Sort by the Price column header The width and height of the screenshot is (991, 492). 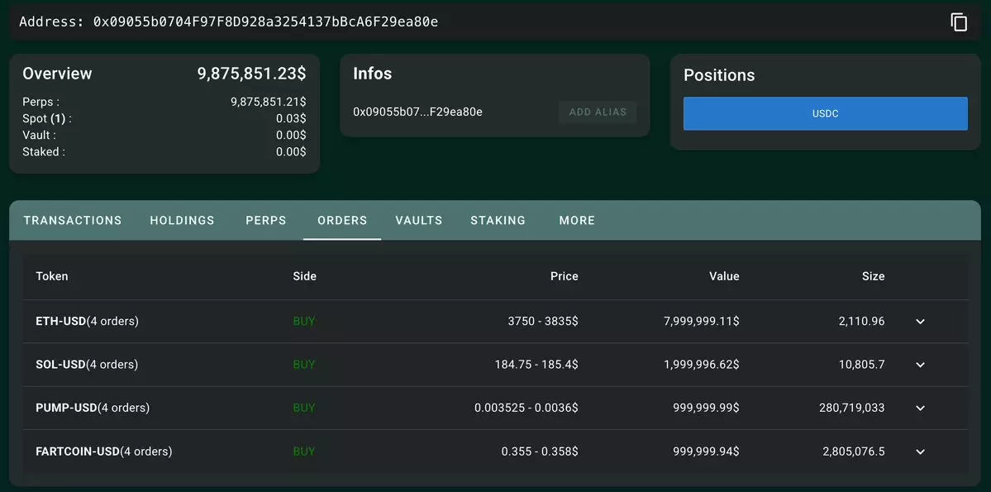pyautogui.click(x=564, y=276)
